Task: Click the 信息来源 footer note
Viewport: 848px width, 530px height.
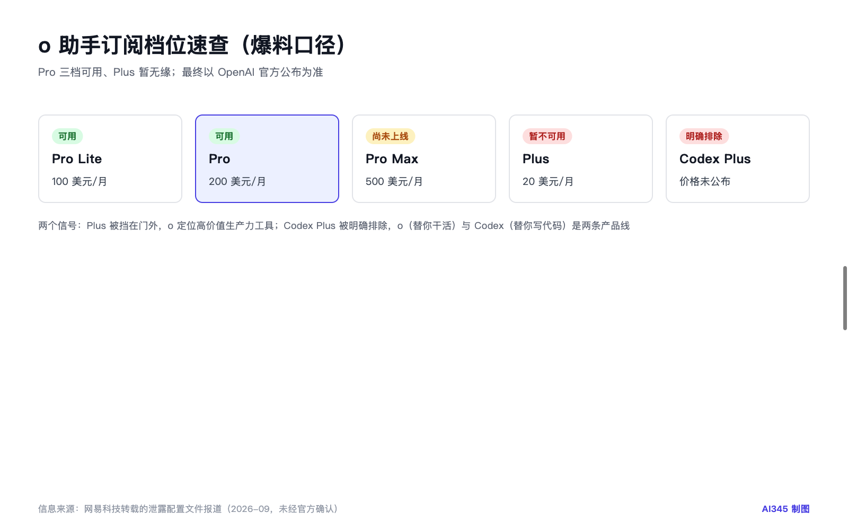Action: tap(188, 509)
